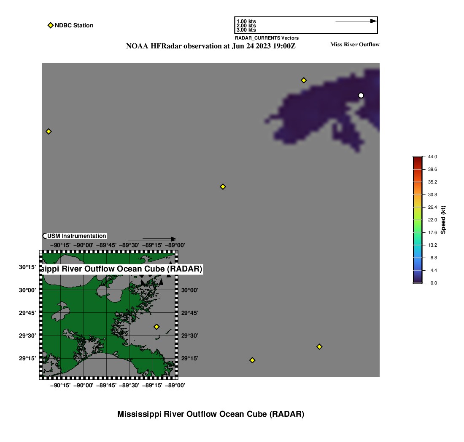The width and height of the screenshot is (464, 442).
Task: Click the white circle beside USM Instrumentation label
Action: pyautogui.click(x=45, y=236)
